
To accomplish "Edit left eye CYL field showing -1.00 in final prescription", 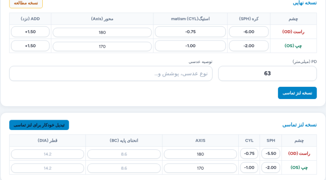I will click(x=190, y=46).
